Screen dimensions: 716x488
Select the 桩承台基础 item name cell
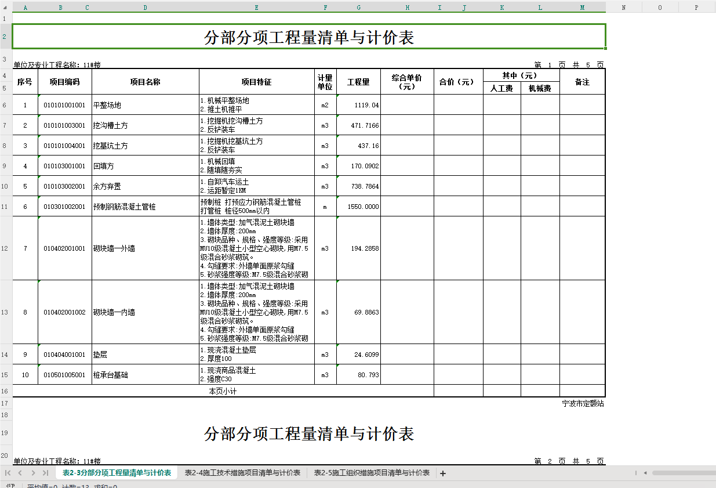coord(145,375)
